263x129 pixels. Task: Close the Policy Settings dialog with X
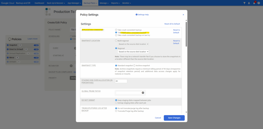(x=183, y=15)
